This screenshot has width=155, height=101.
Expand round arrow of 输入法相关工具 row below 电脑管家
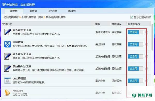point(147,56)
